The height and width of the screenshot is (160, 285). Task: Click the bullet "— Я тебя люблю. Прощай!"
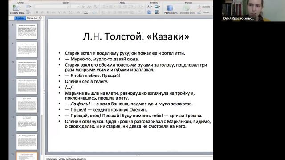tap(93, 76)
